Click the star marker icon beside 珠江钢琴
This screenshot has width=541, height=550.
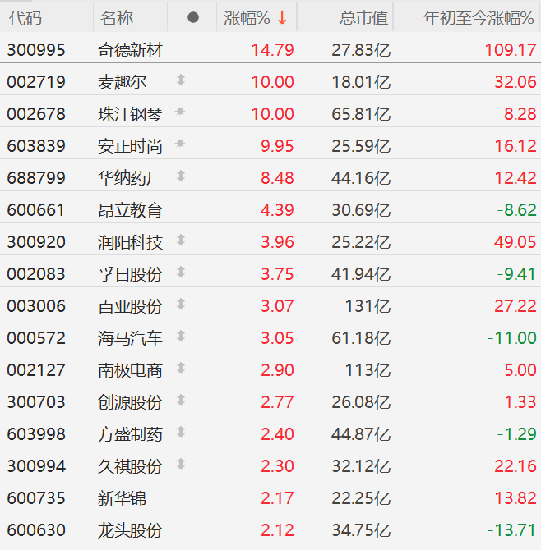(x=180, y=112)
